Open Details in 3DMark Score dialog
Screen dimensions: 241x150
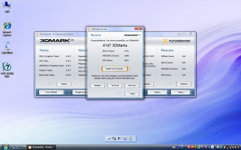(x=98, y=85)
